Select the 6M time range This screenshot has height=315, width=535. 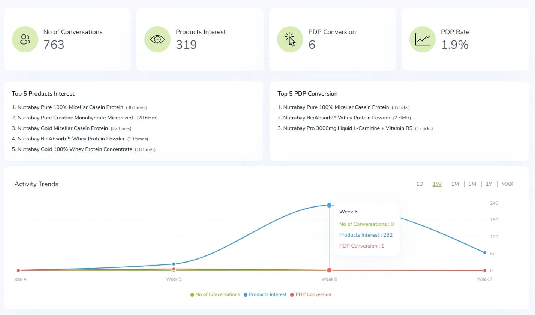472,184
